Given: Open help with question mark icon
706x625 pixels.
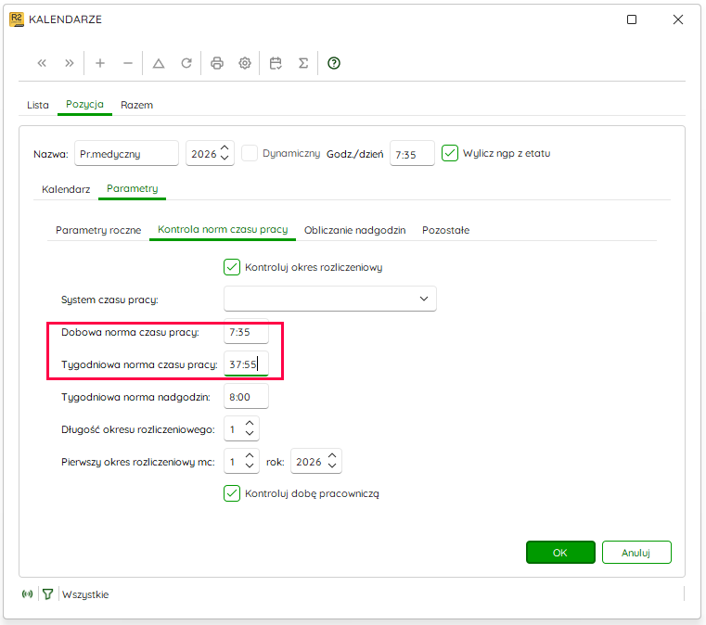Looking at the screenshot, I should [334, 63].
